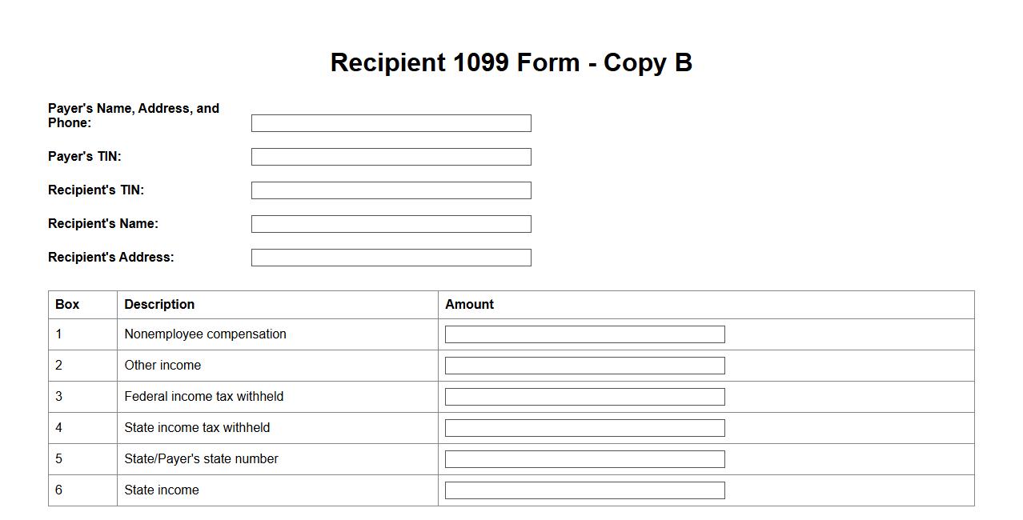This screenshot has height=520, width=1023.
Task: Focus the Payer's TIN text box
Action: coord(391,157)
